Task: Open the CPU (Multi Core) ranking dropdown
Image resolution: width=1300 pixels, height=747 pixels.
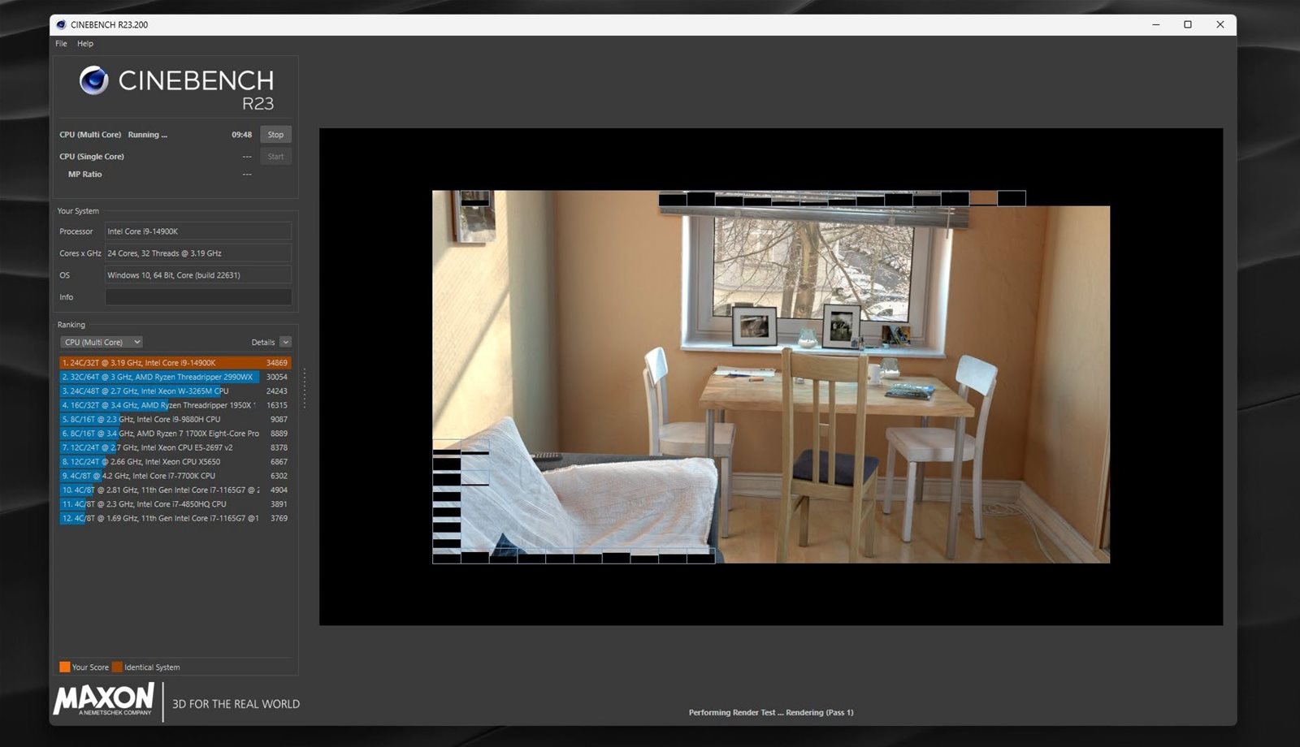Action: click(x=102, y=342)
